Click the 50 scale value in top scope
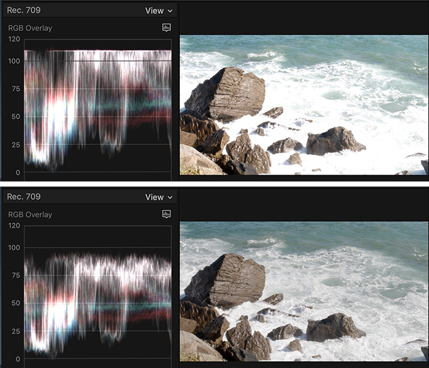This screenshot has width=429, height=368. (16, 117)
